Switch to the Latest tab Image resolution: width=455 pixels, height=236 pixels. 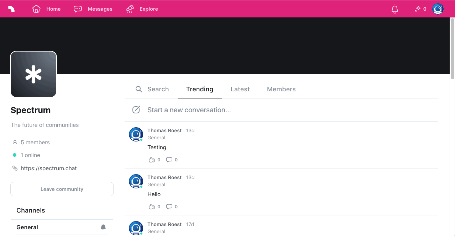pyautogui.click(x=240, y=89)
